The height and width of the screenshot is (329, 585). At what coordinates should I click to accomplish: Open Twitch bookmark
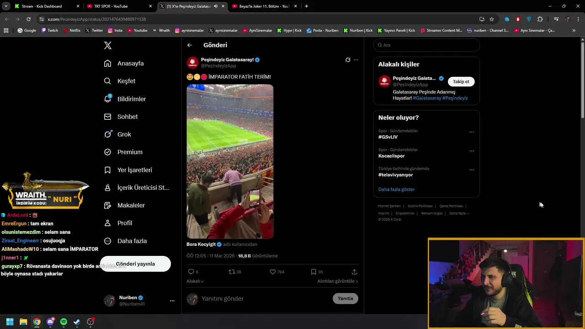point(50,31)
